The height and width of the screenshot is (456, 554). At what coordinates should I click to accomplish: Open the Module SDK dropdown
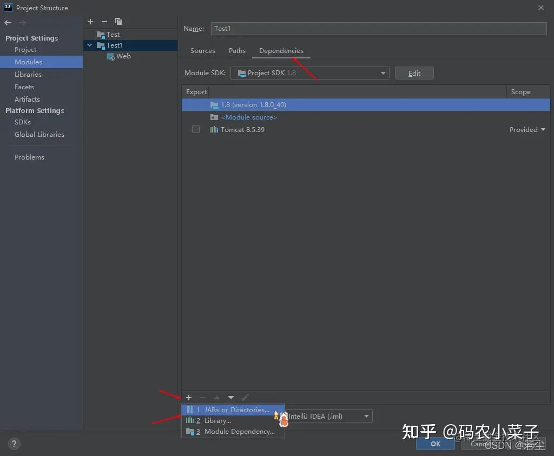click(310, 73)
